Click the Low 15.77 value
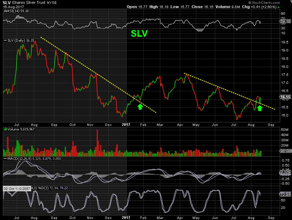This screenshot has width=292, height=220. [180, 7]
